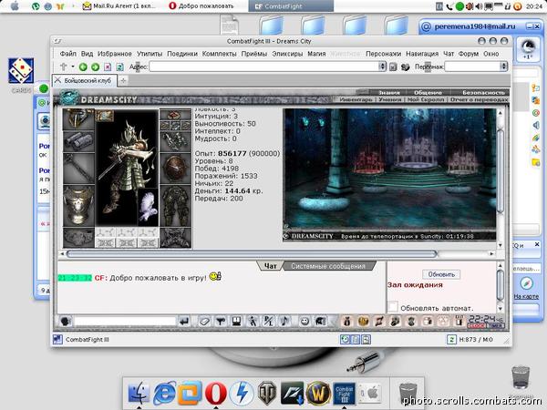Viewport: 547px width, 410px height.
Task: Go back with the green left arrow
Action: (x=83, y=67)
